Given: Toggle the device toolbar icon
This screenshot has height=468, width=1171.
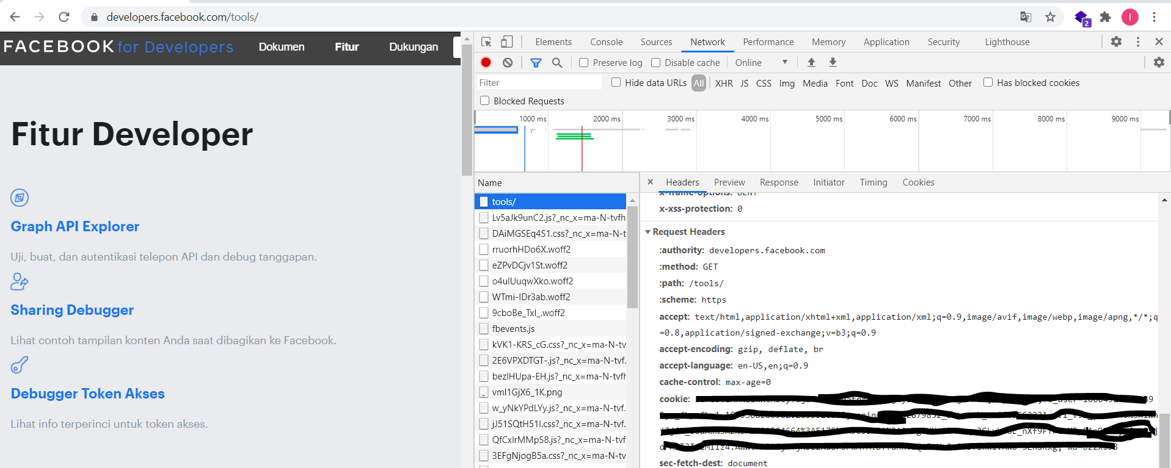Looking at the screenshot, I should click(506, 41).
